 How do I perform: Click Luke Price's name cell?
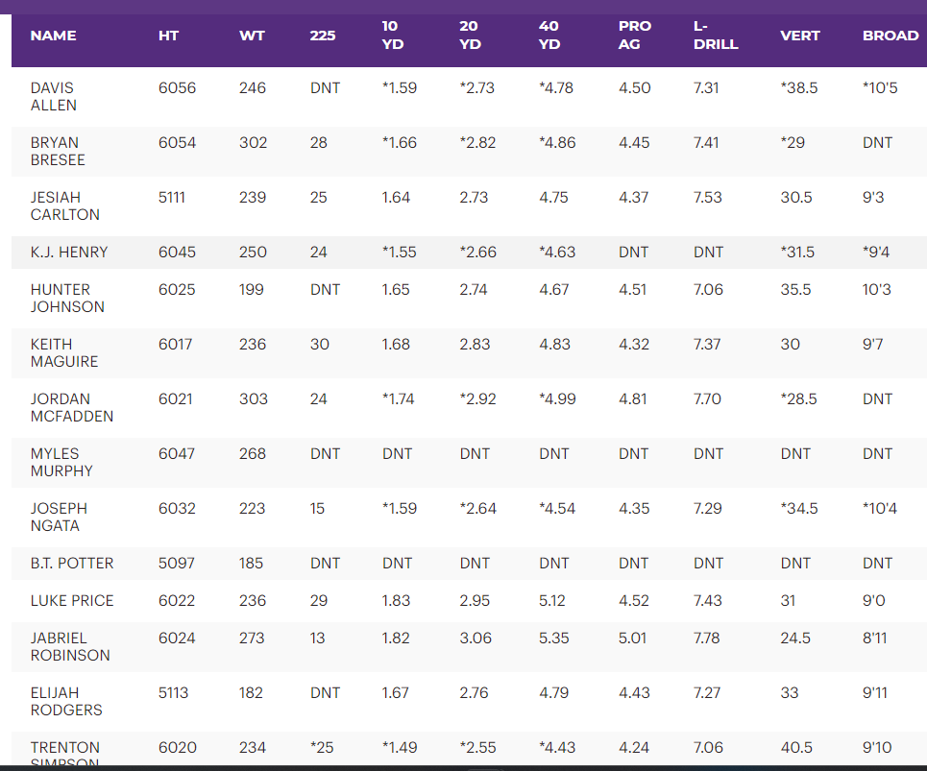coord(72,601)
